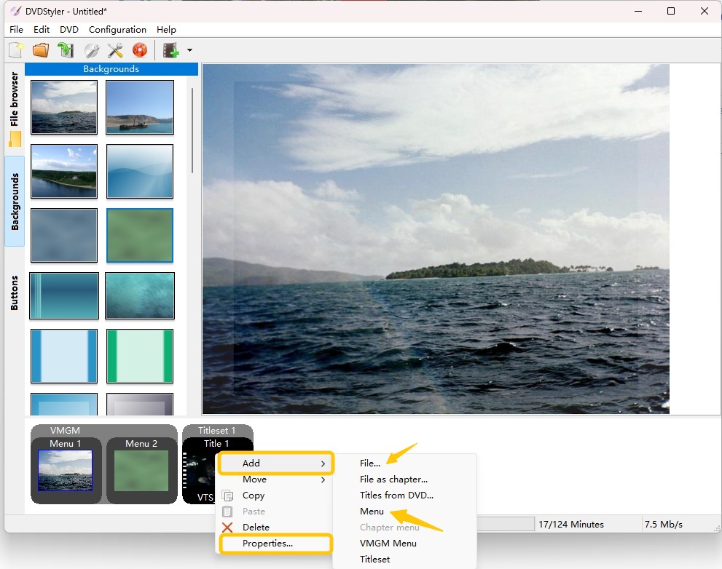Save the project with the Save icon
Screen dimensions: 722x569
(66, 49)
